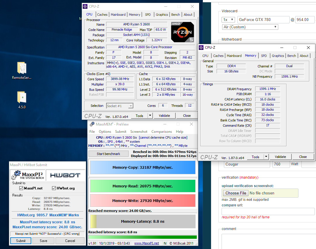Expand the Tools dropdown arrow in CPU-Z CPU window

click(x=150, y=116)
